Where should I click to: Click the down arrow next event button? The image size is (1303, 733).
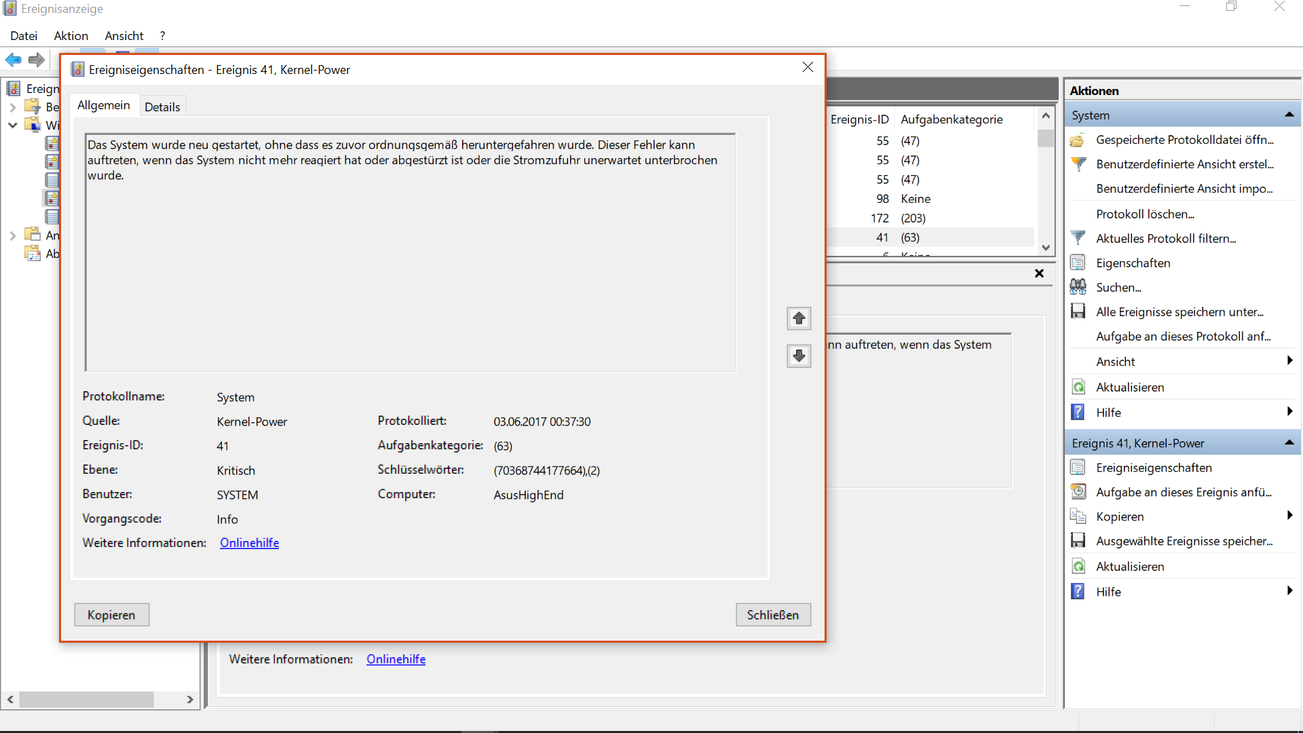coord(799,356)
